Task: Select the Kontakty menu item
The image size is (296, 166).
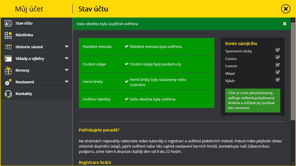Action: (x=36, y=94)
